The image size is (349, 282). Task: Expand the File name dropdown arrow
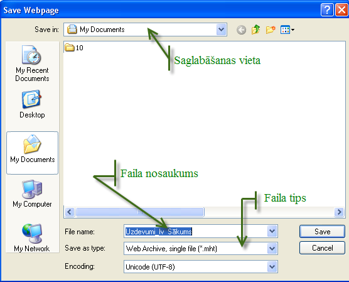(x=272, y=231)
